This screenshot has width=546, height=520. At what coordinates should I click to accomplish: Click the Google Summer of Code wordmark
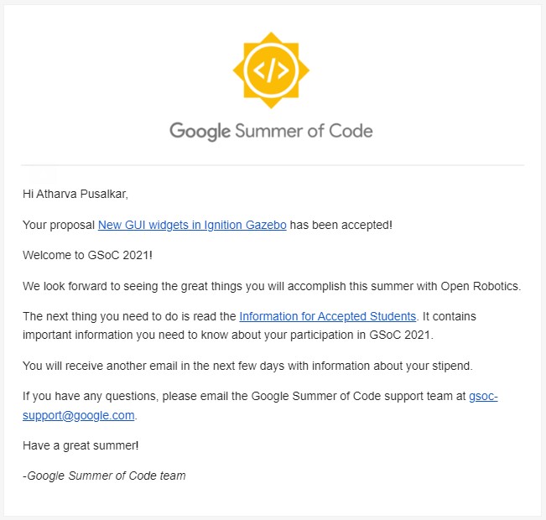point(271,131)
